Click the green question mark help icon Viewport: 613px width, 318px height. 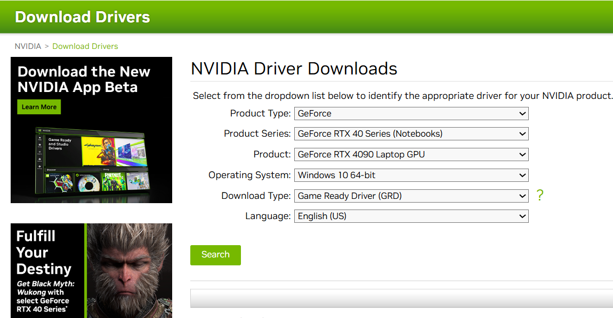point(540,196)
